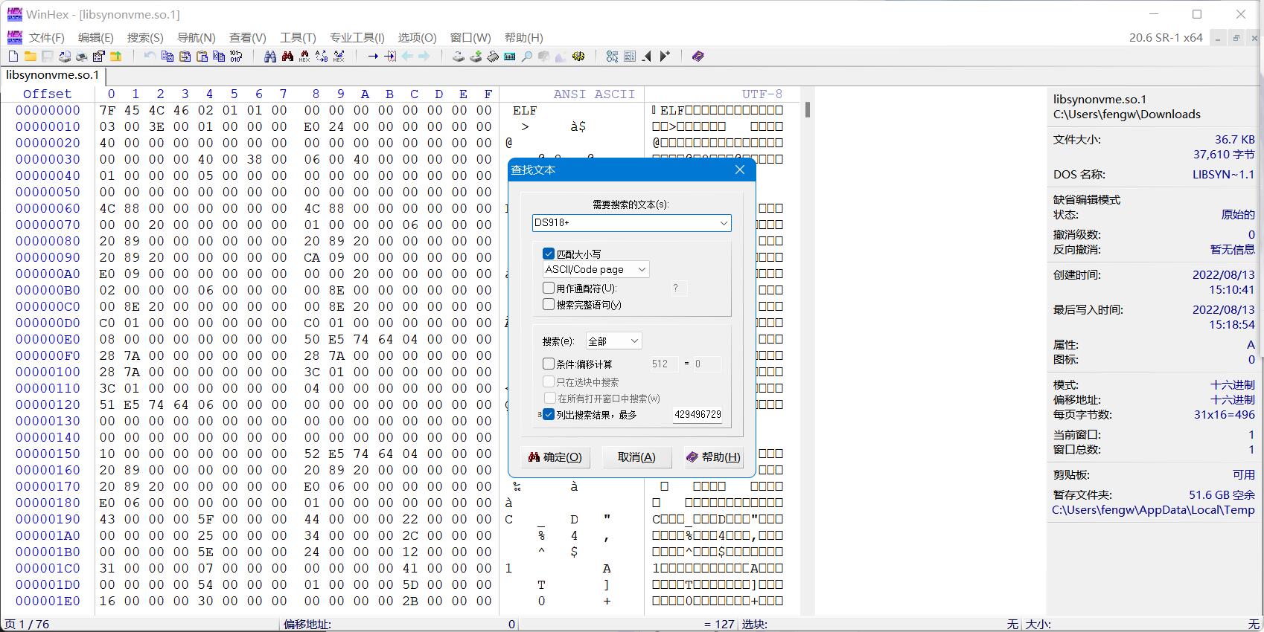
Task: Click the Find Hex Values toolbar icon
Action: [x=304, y=57]
